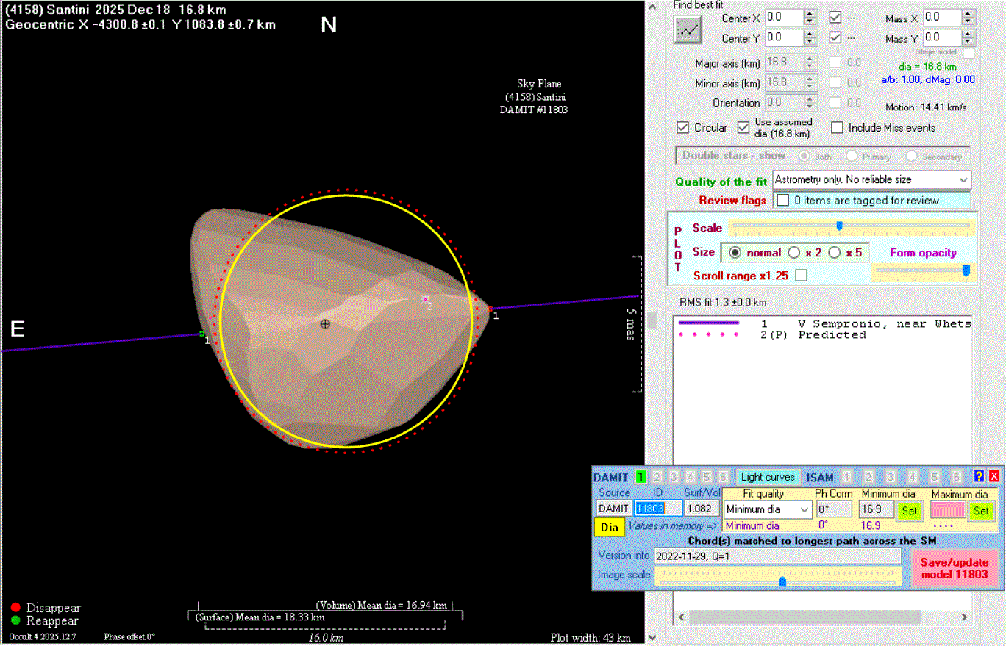Enable Include Miss events checkbox
This screenshot has width=1006, height=646.
pos(837,128)
